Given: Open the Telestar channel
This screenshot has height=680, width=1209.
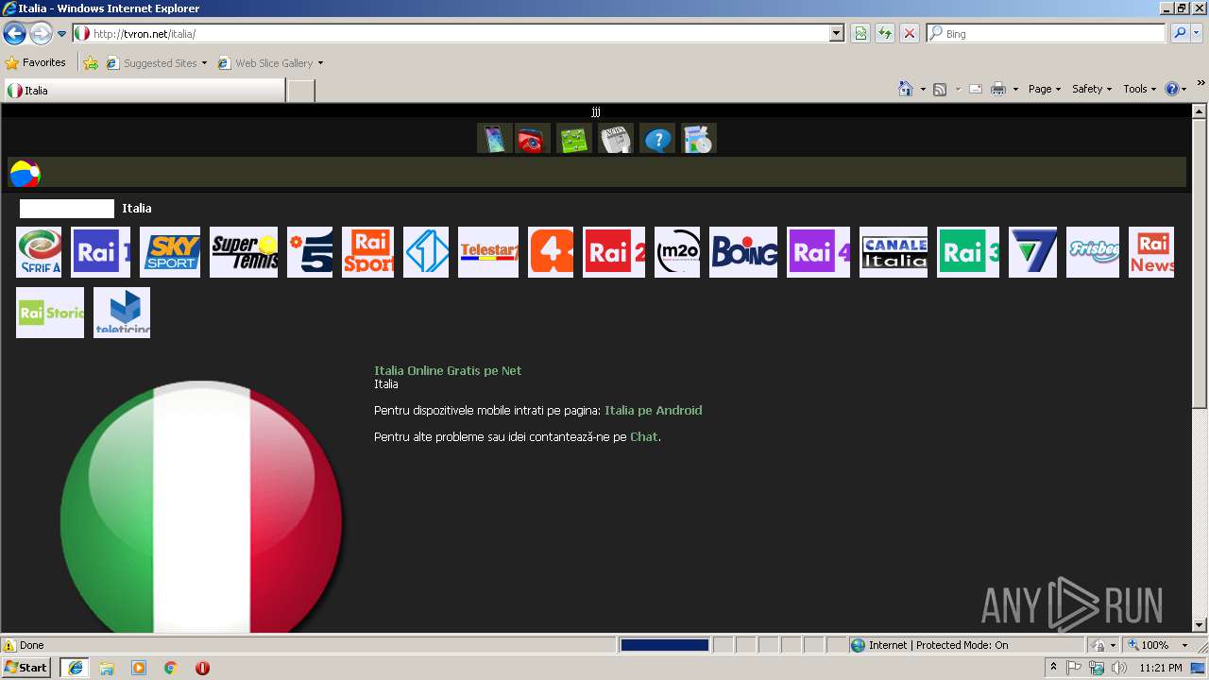Looking at the screenshot, I should tap(488, 252).
